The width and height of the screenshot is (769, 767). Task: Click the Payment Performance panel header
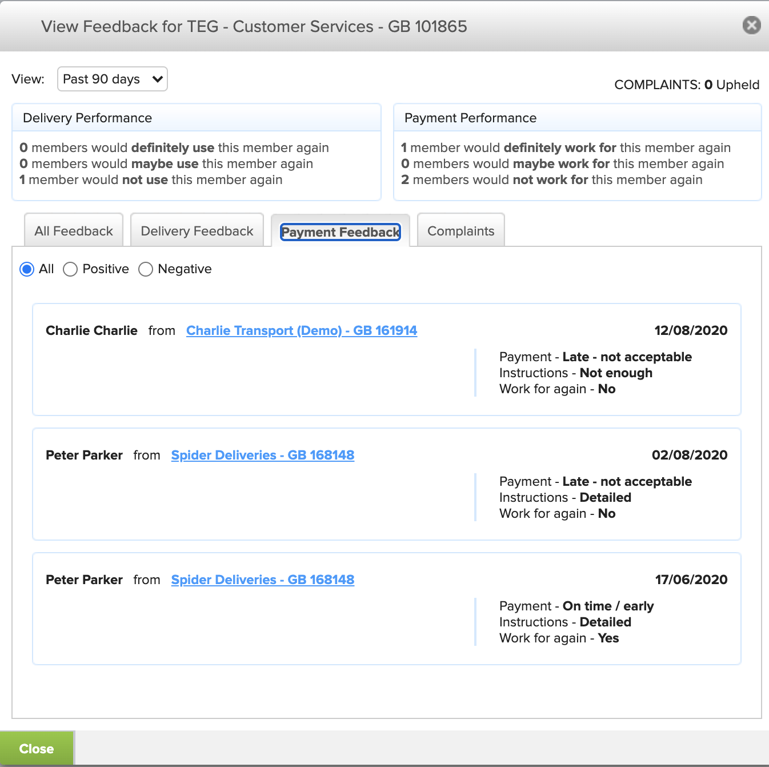coord(470,118)
